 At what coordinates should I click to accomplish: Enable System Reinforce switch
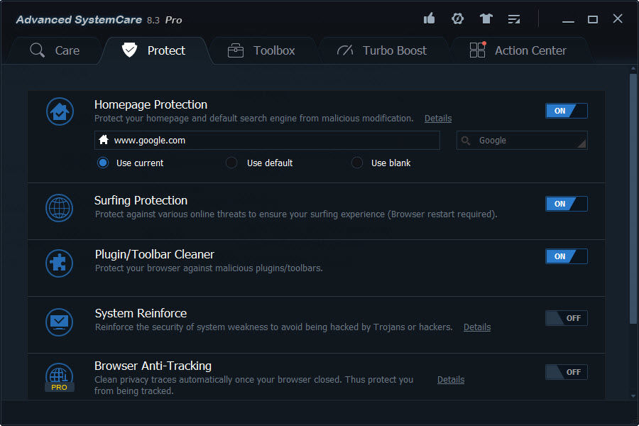click(567, 318)
